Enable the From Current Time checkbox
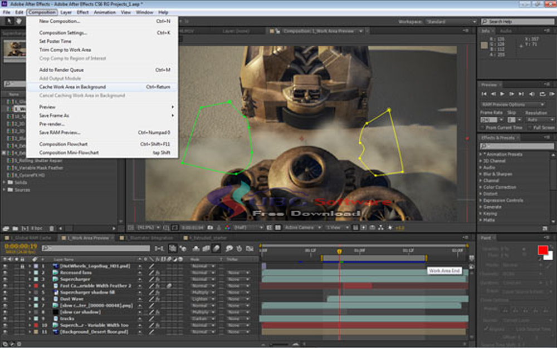The height and width of the screenshot is (348, 557). click(x=482, y=127)
